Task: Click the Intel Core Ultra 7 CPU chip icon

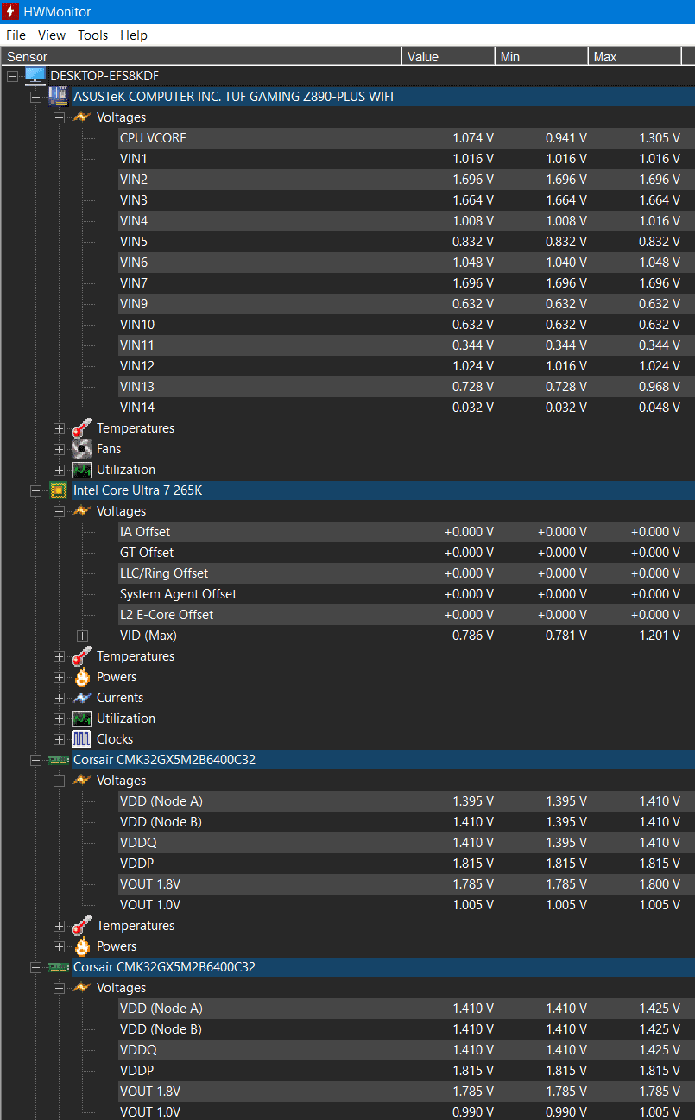Action: pos(59,490)
